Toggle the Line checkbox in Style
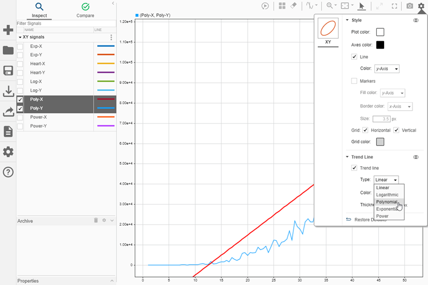 pos(354,57)
